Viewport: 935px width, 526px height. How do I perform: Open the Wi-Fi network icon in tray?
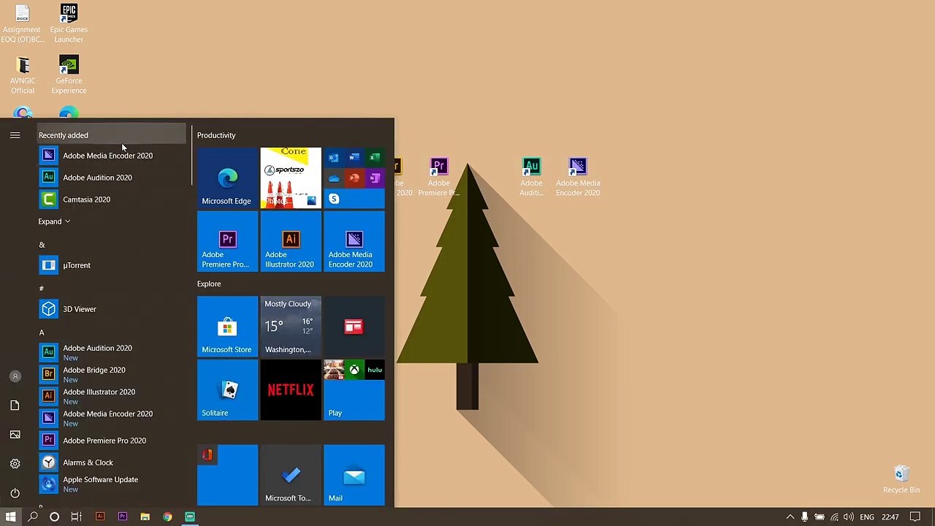pos(834,517)
